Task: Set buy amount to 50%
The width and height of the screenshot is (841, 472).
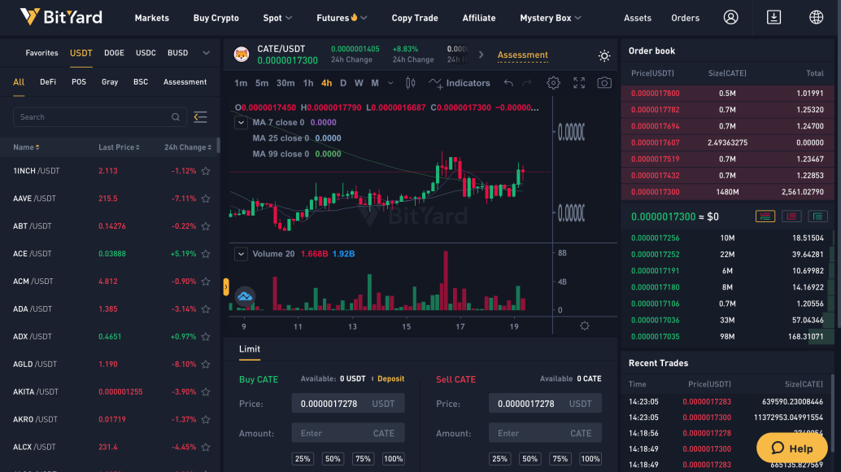Action: [333, 459]
